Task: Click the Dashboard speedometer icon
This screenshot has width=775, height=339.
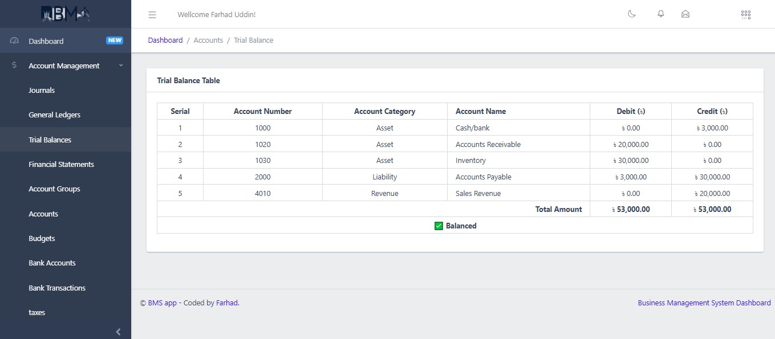Action: (15, 41)
